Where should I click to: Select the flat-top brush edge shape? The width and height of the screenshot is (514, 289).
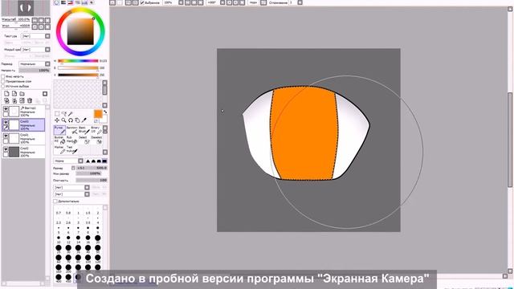(104, 161)
